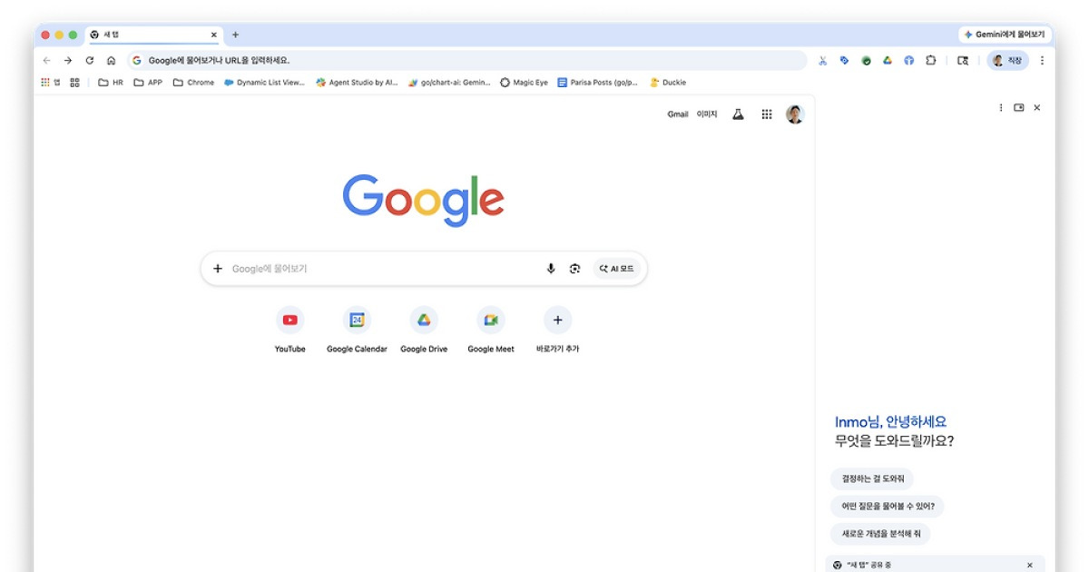
Task: Open a new tab with plus button
Action: pyautogui.click(x=235, y=35)
